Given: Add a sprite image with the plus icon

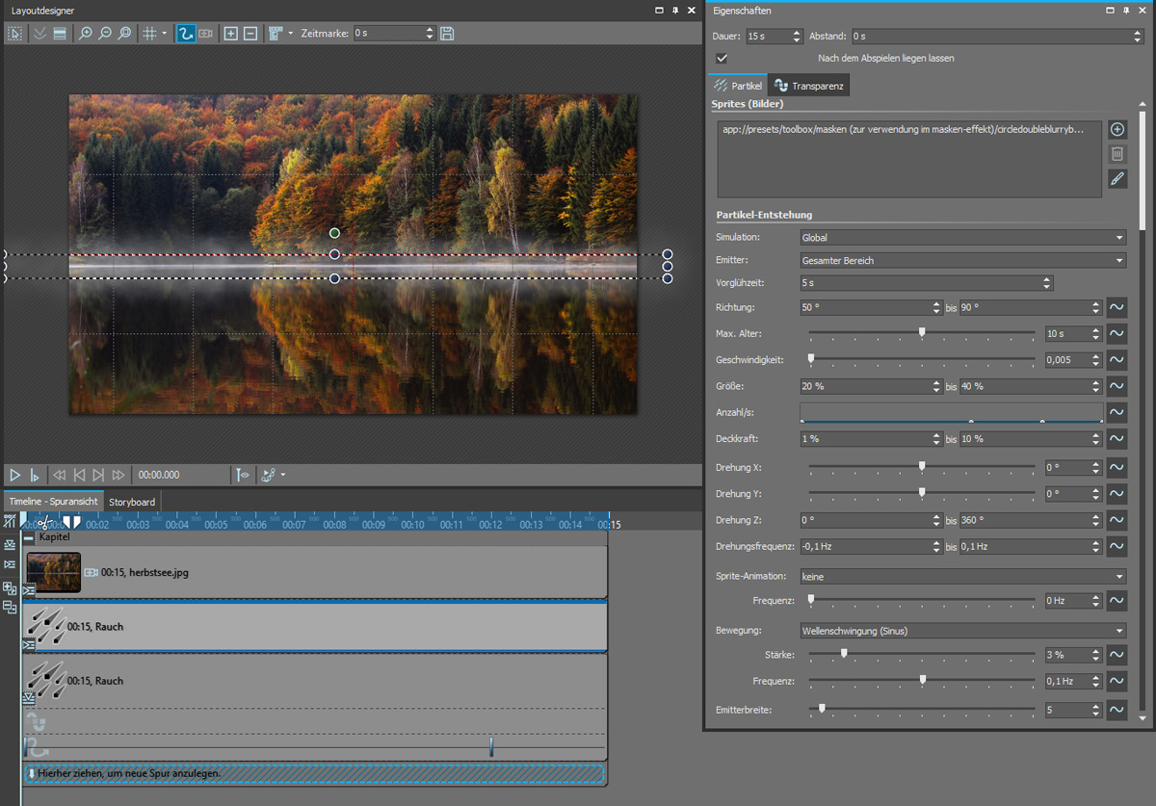Looking at the screenshot, I should pos(1117,130).
